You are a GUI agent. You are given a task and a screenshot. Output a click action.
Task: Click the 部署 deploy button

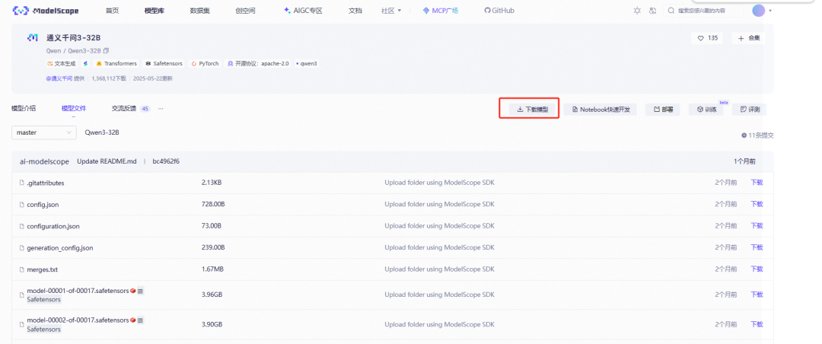click(x=663, y=110)
